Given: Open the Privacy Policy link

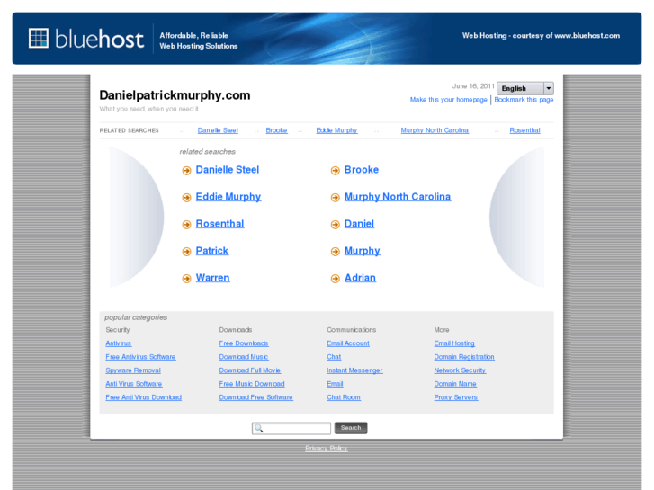Looking at the screenshot, I should pos(327,449).
